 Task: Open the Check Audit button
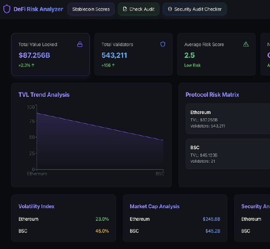[x=139, y=9]
